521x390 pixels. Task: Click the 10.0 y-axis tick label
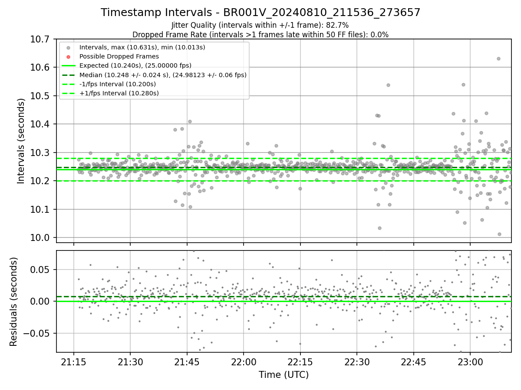click(41, 238)
